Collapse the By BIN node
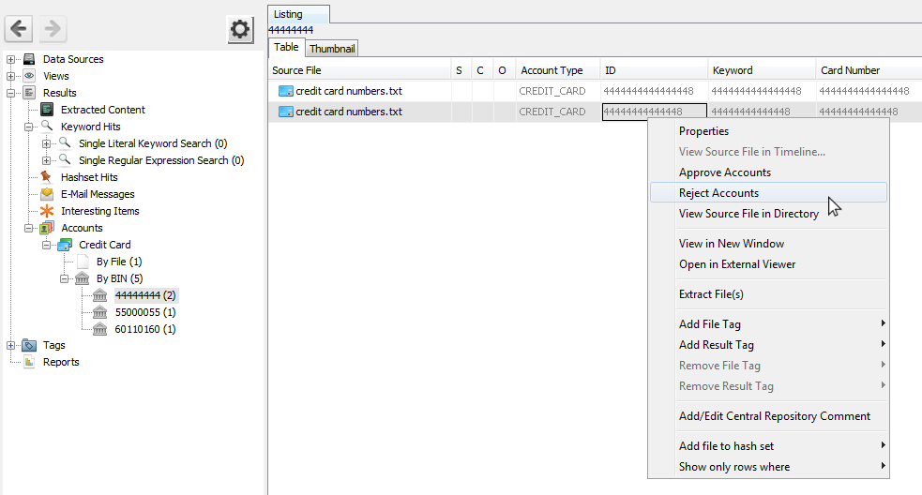The image size is (922, 495). (65, 278)
